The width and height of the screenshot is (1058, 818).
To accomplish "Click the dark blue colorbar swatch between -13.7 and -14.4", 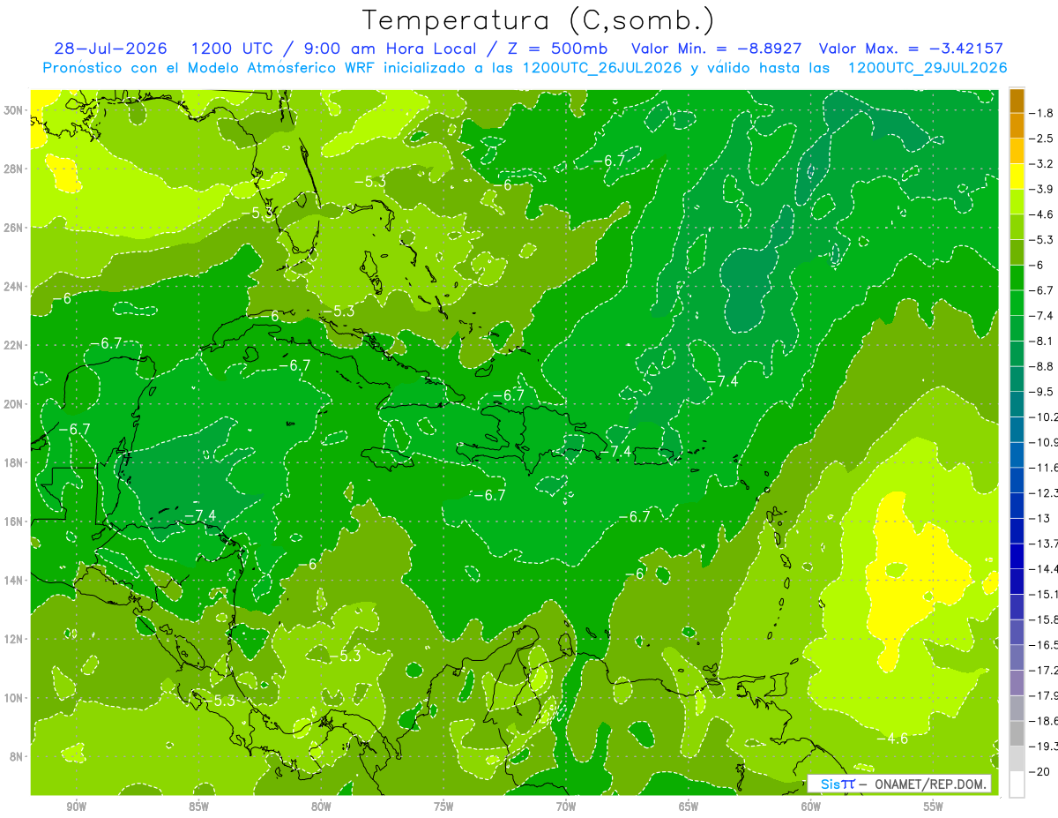I will pyautogui.click(x=1017, y=556).
